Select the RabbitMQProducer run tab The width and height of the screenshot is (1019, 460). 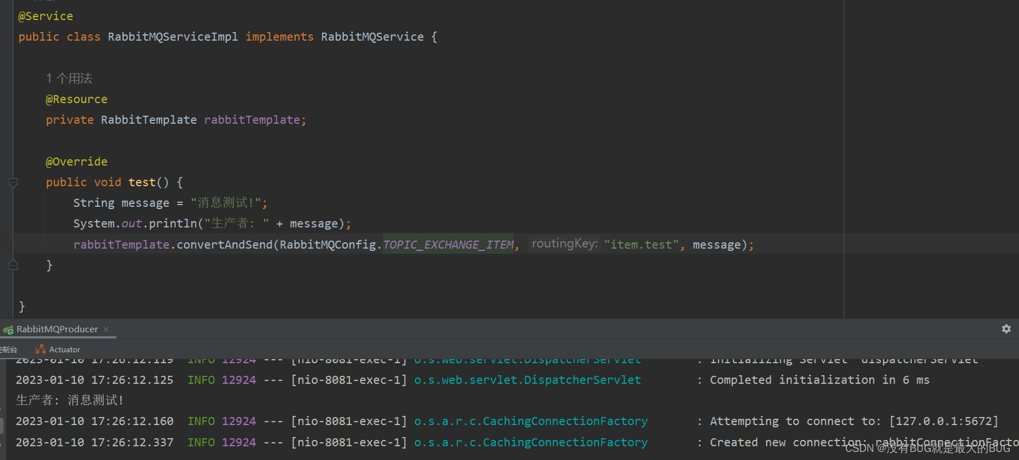57,329
